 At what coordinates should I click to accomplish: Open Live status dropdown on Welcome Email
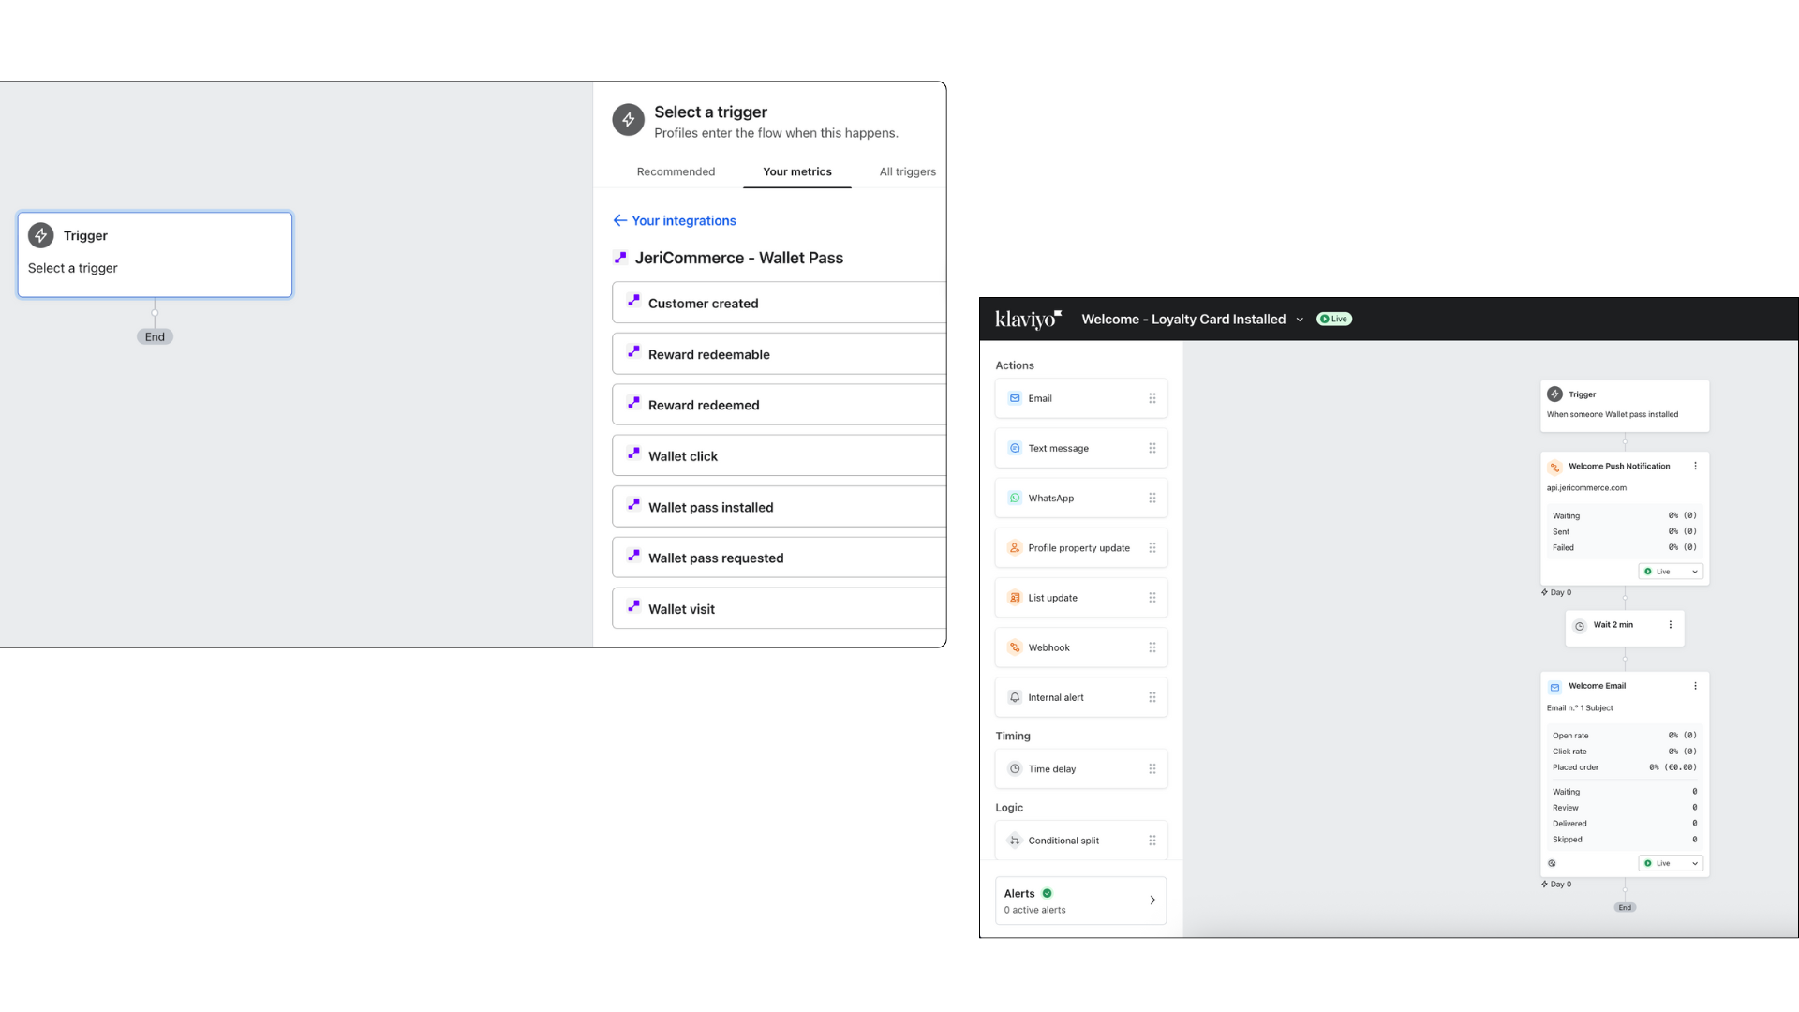(1671, 863)
